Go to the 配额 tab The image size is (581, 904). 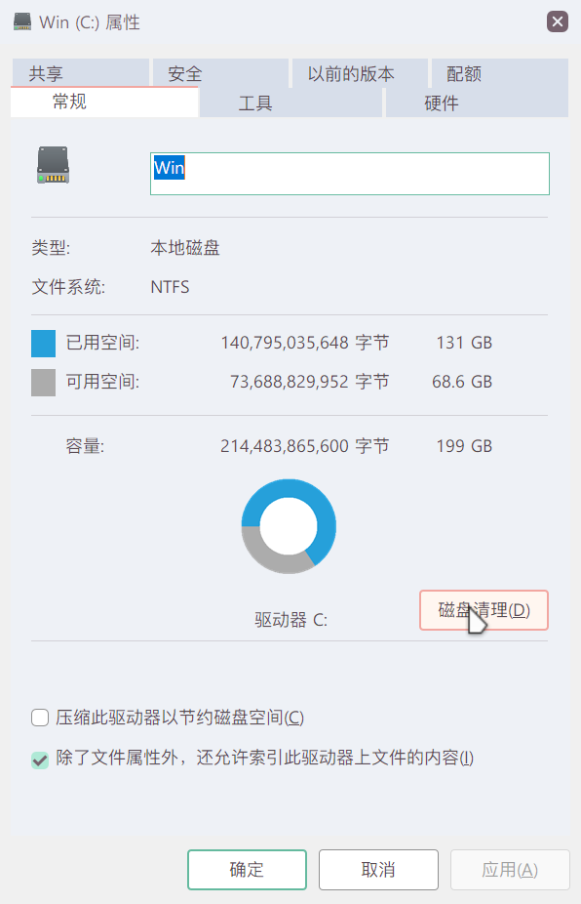(500, 73)
